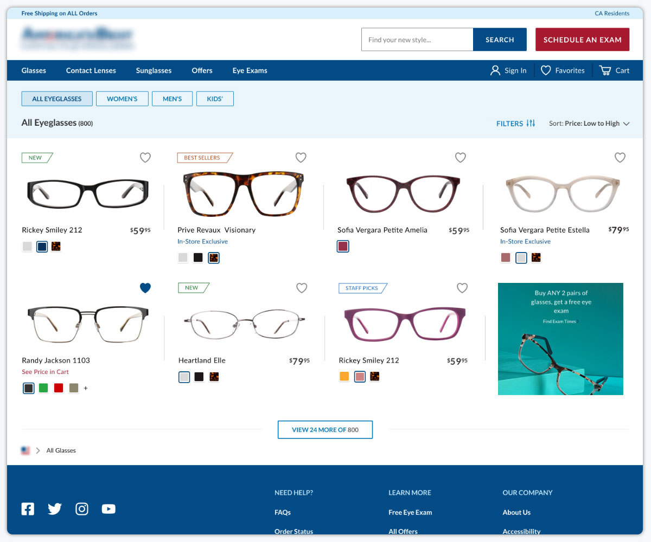Click the US flag breadcrumb icon

25,450
